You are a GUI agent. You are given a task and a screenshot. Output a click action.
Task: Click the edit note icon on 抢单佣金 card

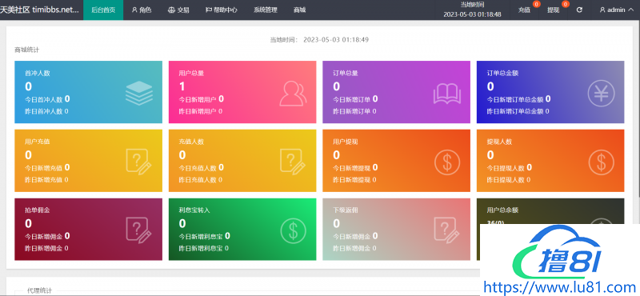point(138,230)
